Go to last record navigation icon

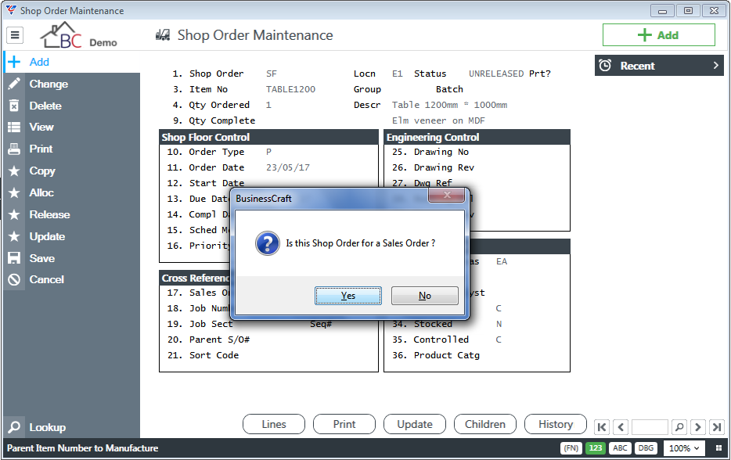[717, 427]
